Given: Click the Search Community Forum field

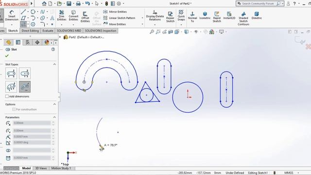Looking at the screenshot, I should (259, 3).
